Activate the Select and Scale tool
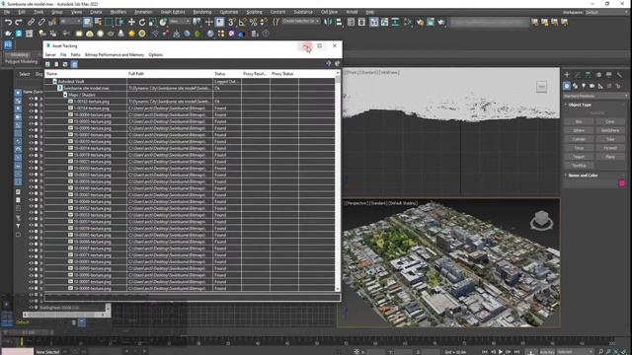Screen dimensions: 632x355 pyautogui.click(x=152, y=22)
